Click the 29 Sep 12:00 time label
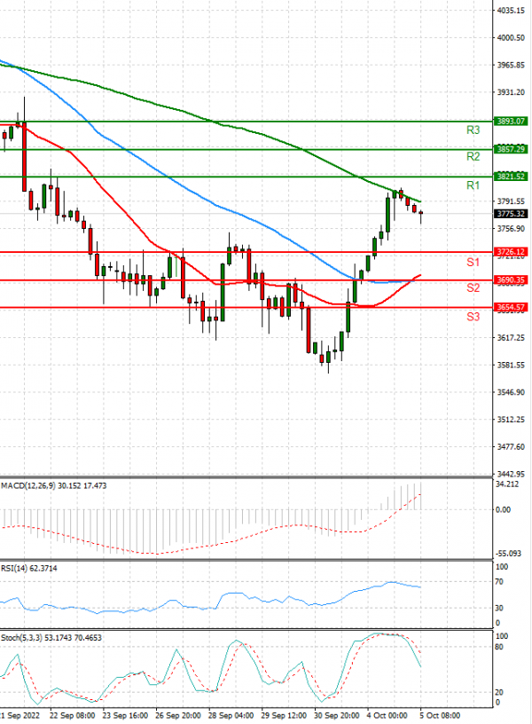532x724 pixels. click(x=285, y=716)
